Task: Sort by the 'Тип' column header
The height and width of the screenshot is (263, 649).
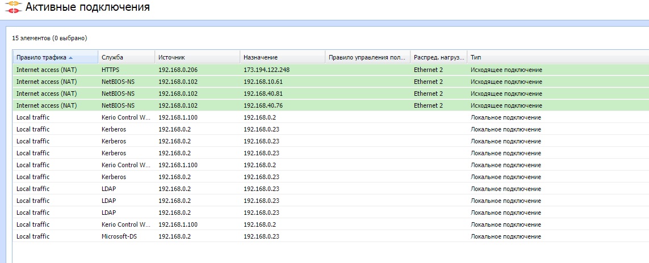Action: click(x=558, y=57)
